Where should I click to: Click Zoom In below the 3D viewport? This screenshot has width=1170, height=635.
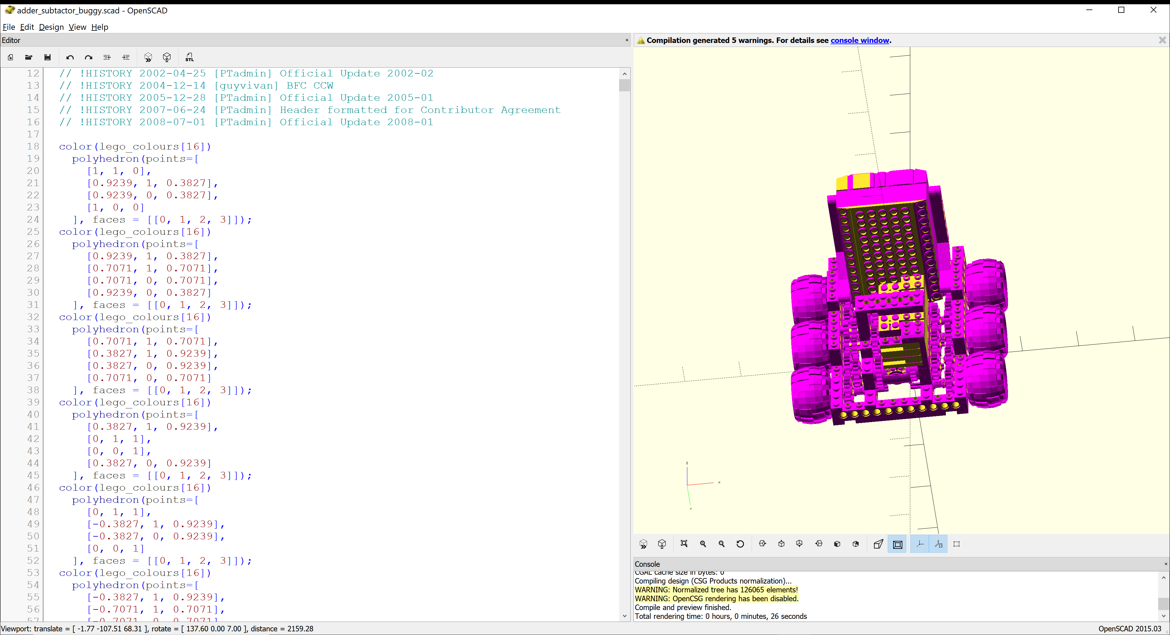[x=703, y=544]
